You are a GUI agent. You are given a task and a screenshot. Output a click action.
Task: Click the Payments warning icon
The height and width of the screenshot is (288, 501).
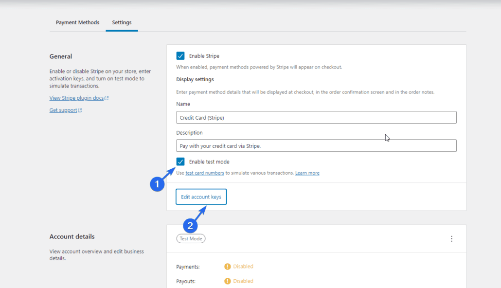coord(228,267)
